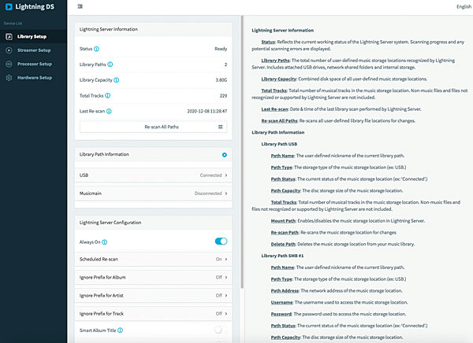This screenshot has height=343, width=473.
Task: Click the Library Setup sidebar icon
Action: 9,37
